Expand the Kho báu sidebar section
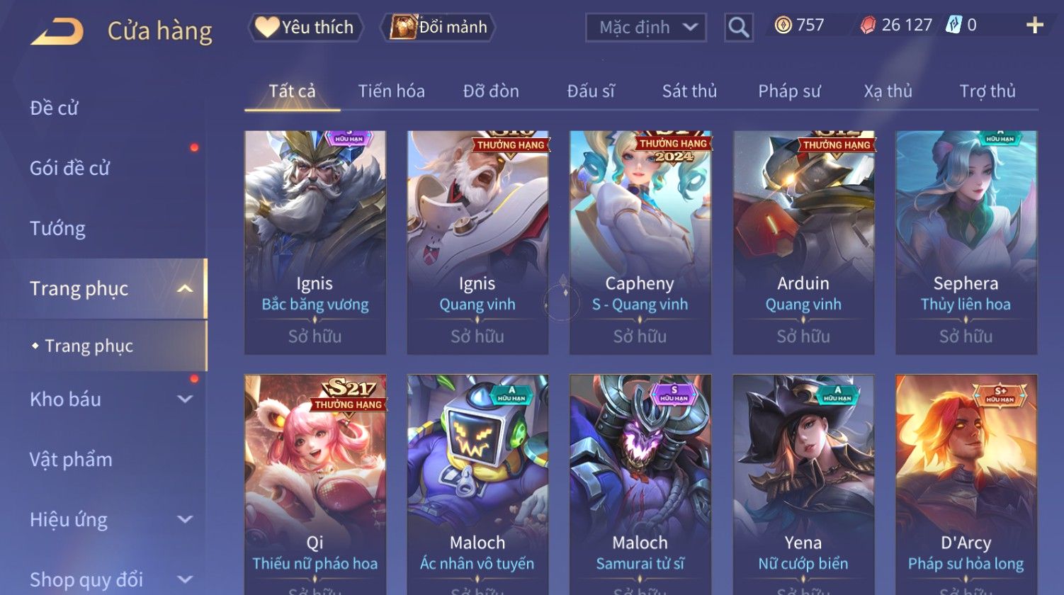Screen dimensions: 1064x595 tap(185, 399)
